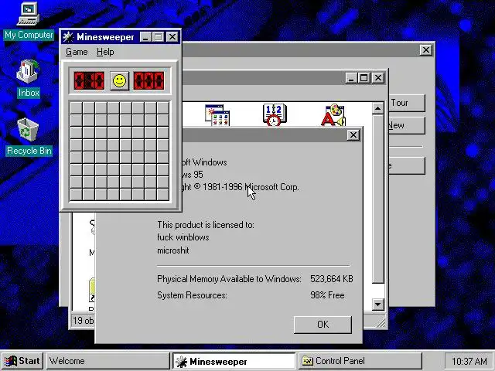
Task: Click the Control Panel vertical scrollbar thumb
Action: point(378,199)
